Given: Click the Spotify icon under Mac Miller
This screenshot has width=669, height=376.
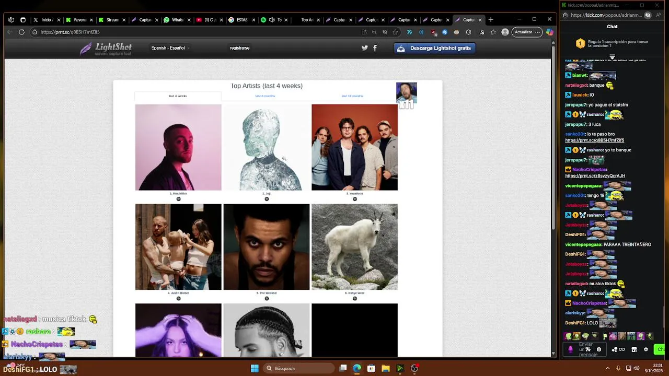Looking at the screenshot, I should pyautogui.click(x=178, y=199).
